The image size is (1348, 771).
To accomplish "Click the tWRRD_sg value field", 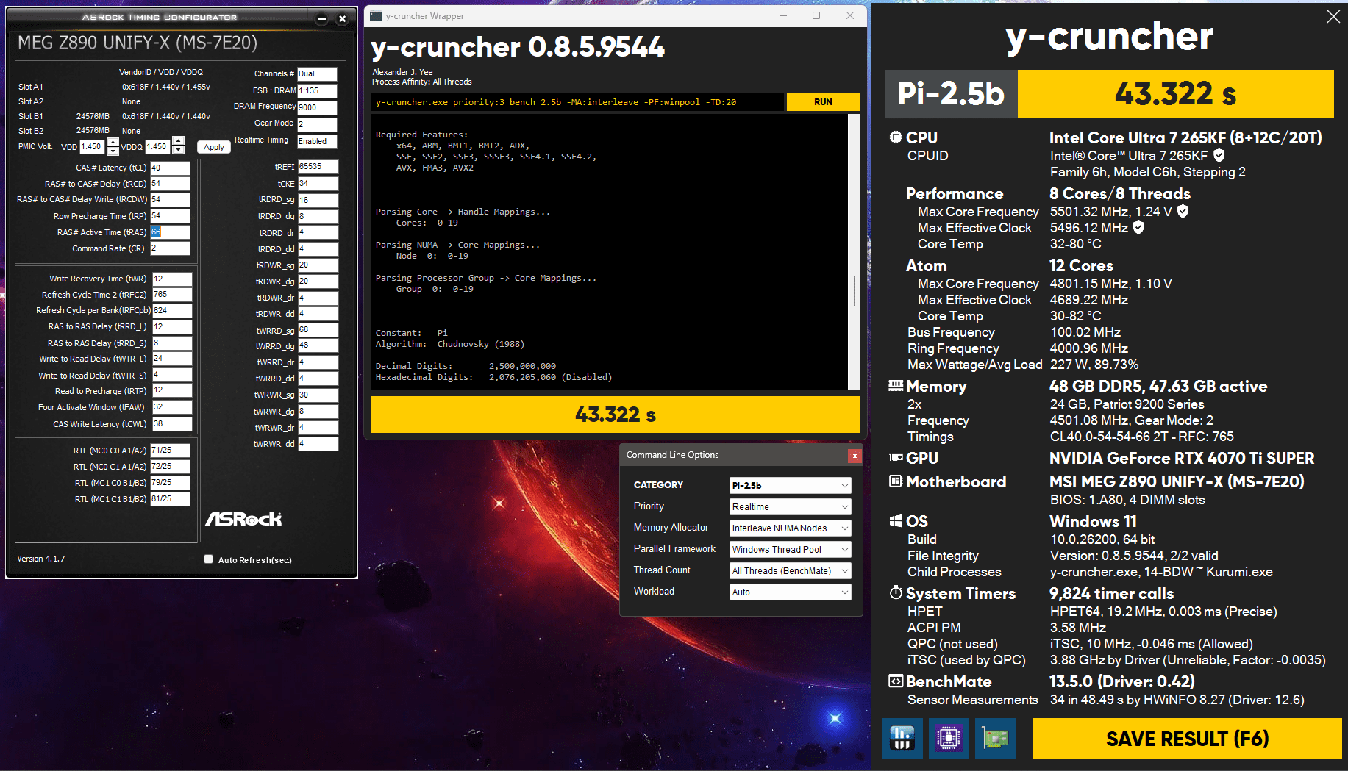I will 318,330.
